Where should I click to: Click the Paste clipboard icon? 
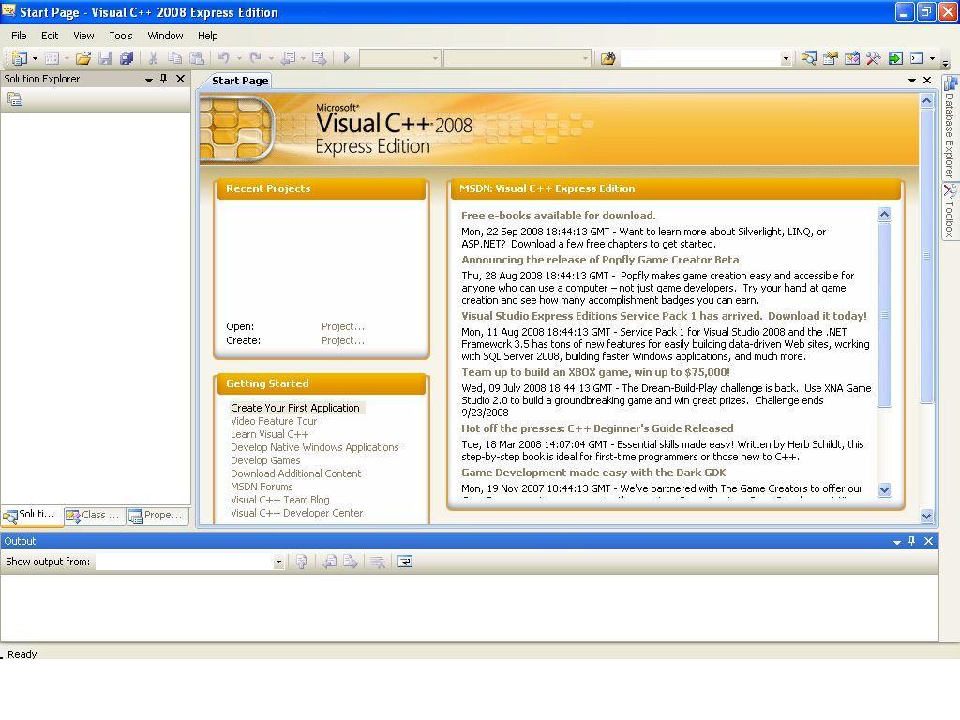(197, 58)
